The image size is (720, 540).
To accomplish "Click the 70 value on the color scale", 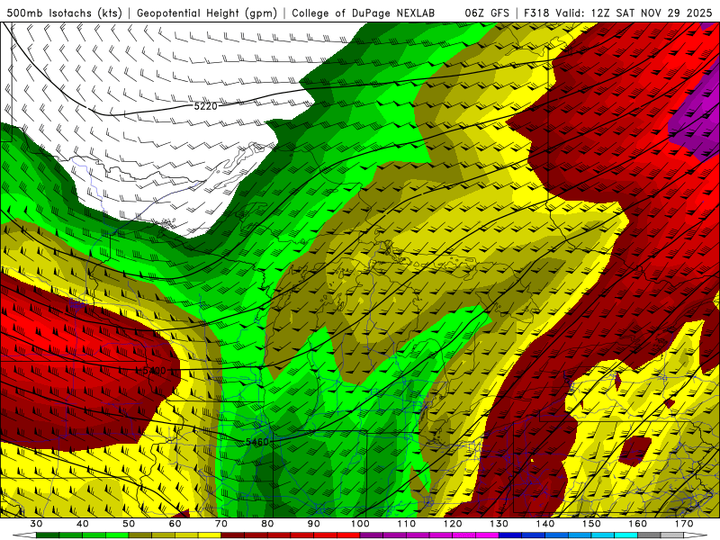I will pyautogui.click(x=221, y=524).
